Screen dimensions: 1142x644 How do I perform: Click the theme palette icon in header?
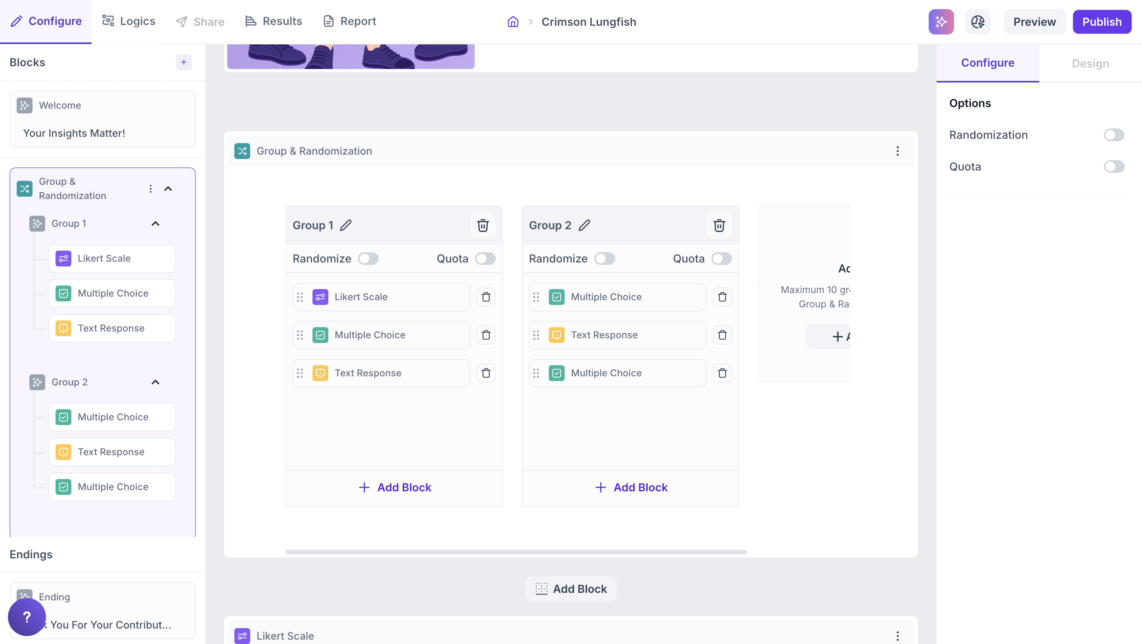(977, 22)
